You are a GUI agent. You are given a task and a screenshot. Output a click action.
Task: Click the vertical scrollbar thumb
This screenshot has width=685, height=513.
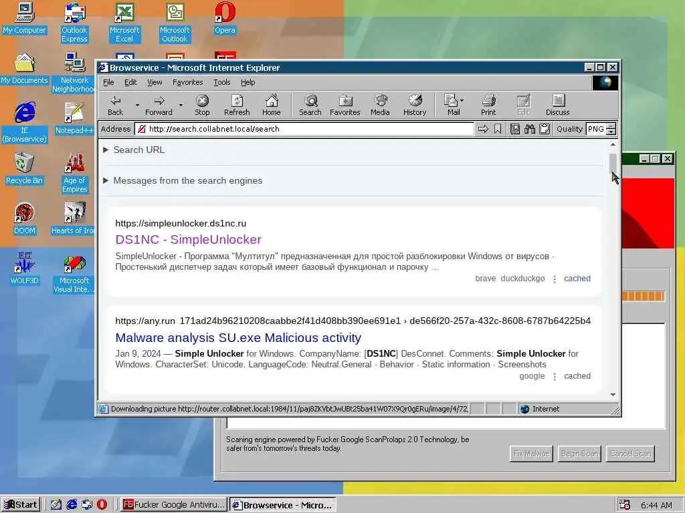click(x=613, y=163)
